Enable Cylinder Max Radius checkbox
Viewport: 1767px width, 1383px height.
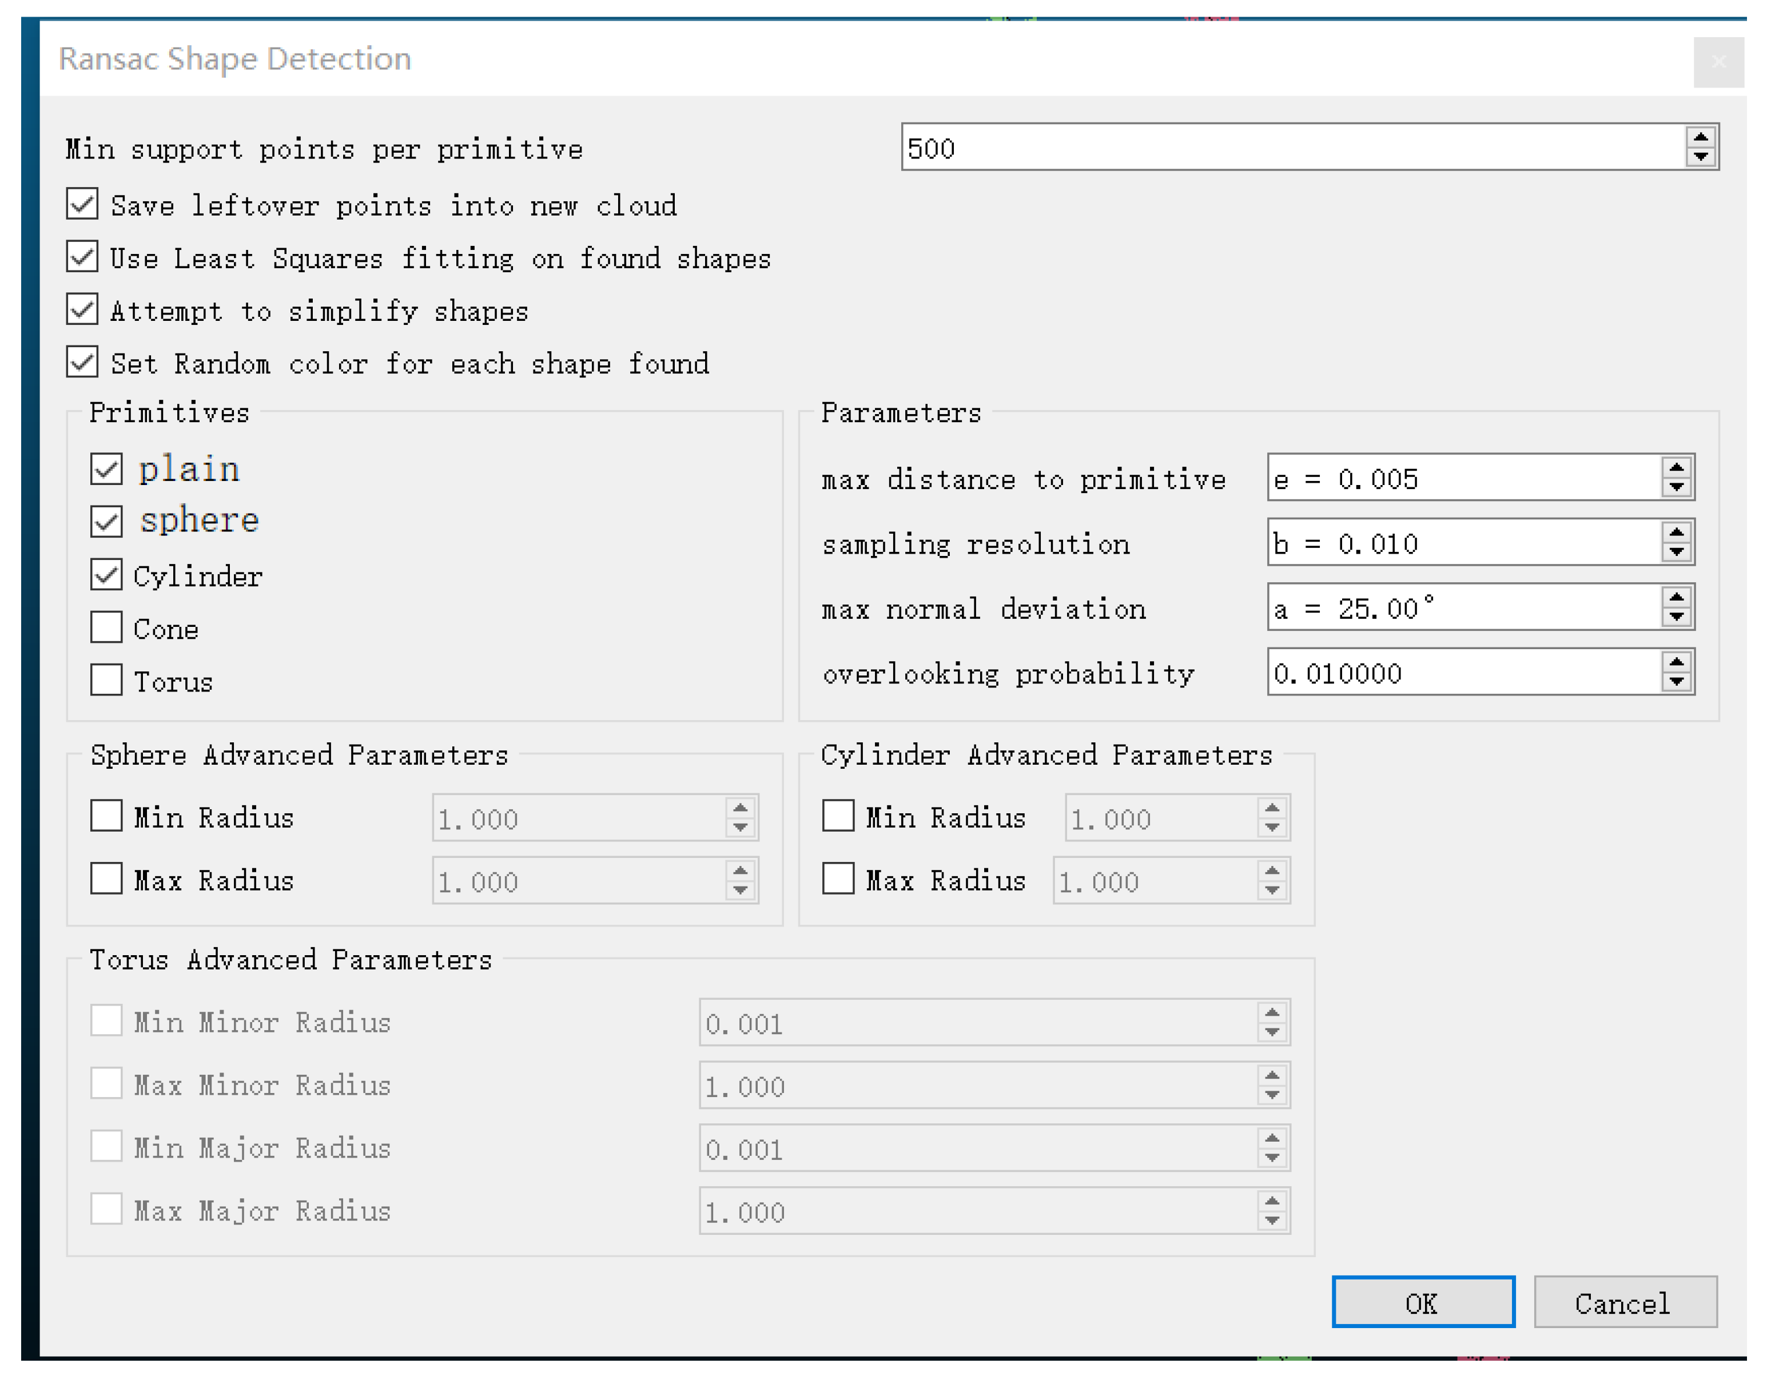pos(838,878)
